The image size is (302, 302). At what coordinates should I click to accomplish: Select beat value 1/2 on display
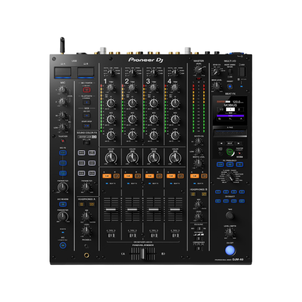(221, 110)
